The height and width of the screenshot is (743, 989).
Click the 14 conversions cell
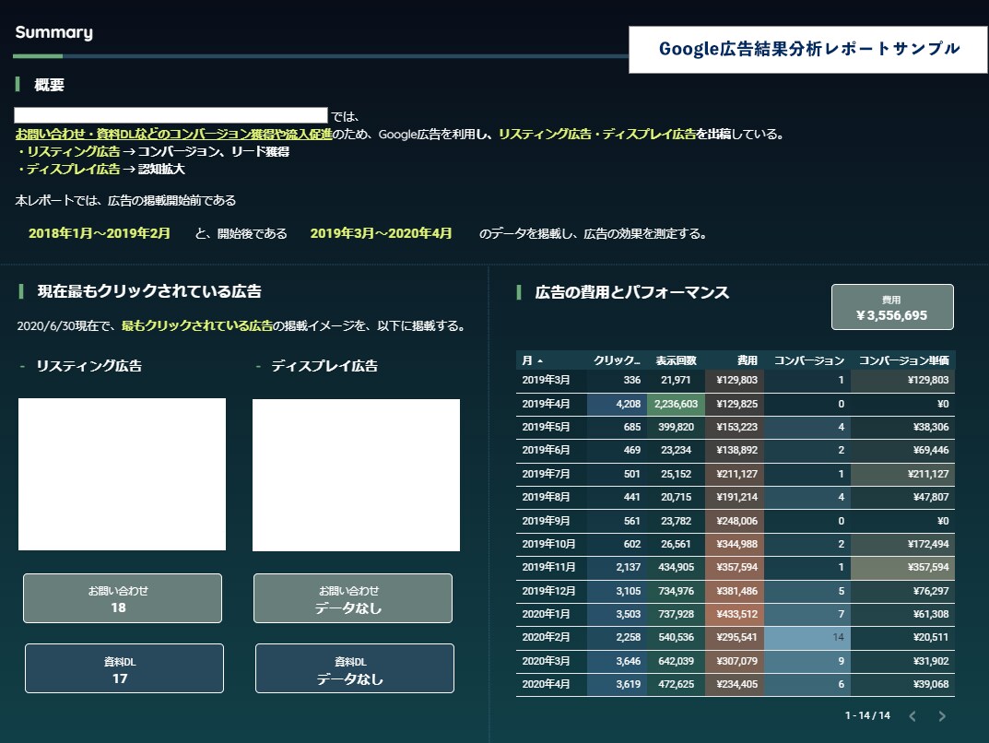807,637
